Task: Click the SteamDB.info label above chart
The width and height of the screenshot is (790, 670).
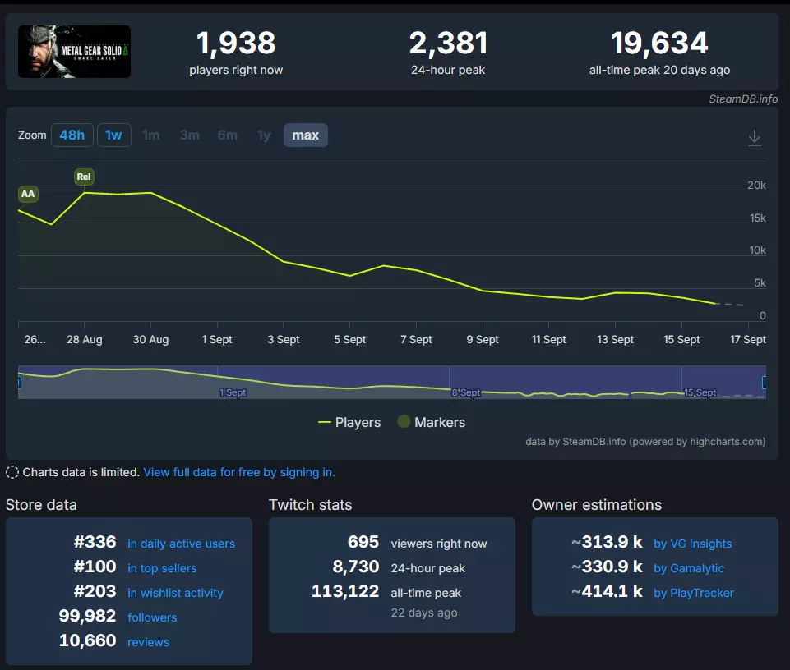Action: click(743, 99)
